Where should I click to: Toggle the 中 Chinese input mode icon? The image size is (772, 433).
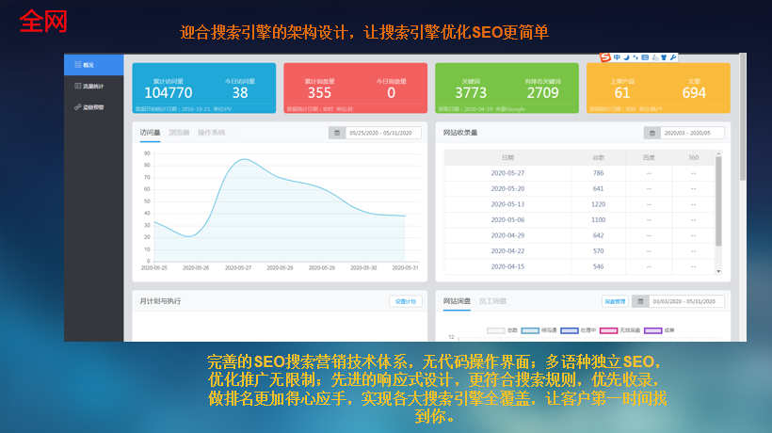click(617, 57)
